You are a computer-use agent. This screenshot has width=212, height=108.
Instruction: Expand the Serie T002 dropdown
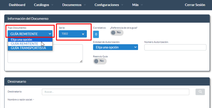coord(73,34)
